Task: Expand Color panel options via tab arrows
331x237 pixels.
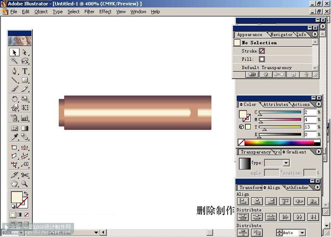Action: [241, 105]
